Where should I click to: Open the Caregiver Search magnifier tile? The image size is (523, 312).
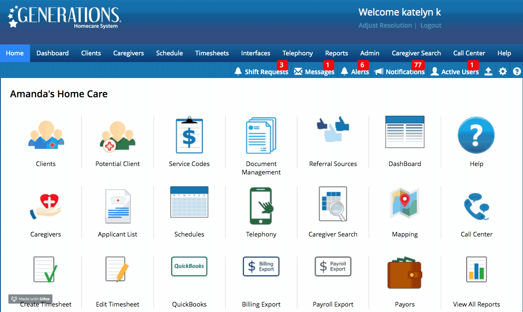tap(333, 204)
